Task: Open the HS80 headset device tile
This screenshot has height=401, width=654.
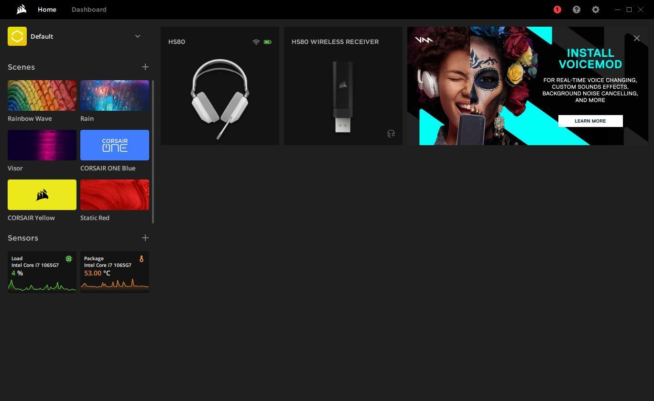Action: (x=220, y=95)
